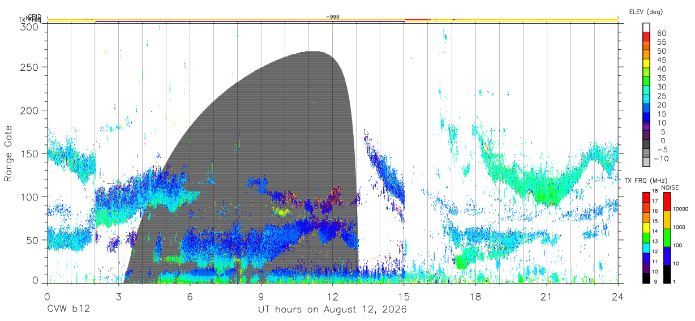695x321 pixels.
Task: Click the orange-yellow swatch in the NOISE colorbar
Action: click(667, 220)
